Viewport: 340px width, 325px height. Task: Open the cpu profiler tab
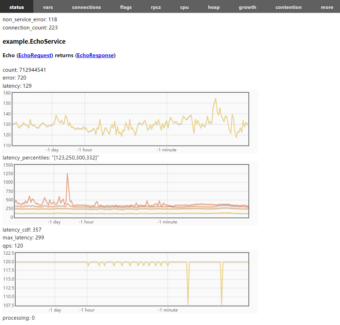point(184,7)
